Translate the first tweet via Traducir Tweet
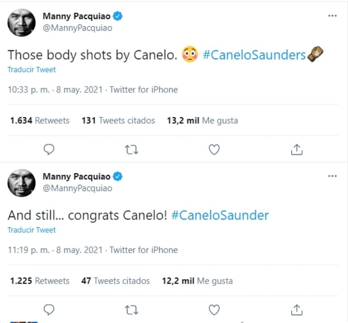348x323 pixels. pyautogui.click(x=32, y=70)
